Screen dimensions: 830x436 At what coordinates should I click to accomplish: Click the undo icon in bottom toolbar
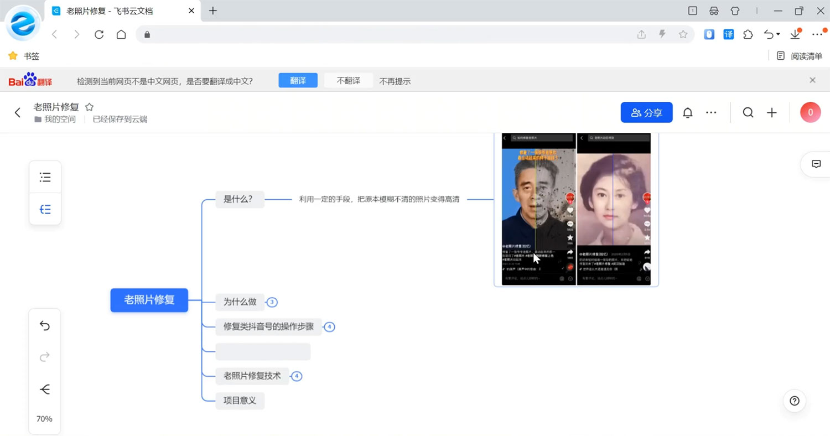click(44, 326)
